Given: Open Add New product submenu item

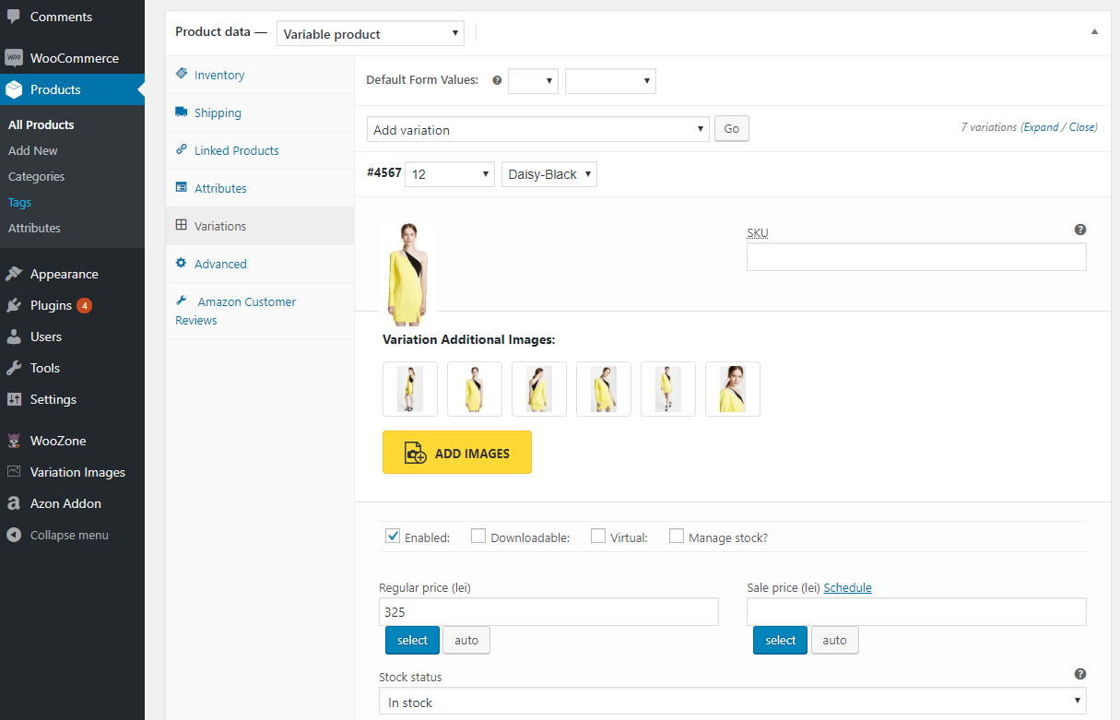Looking at the screenshot, I should 33,150.
